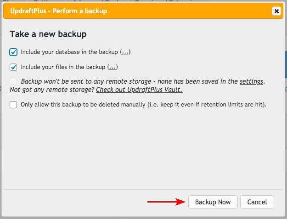This screenshot has width=287, height=219.
Task: Expand files backup options (...)
Action: point(113,67)
